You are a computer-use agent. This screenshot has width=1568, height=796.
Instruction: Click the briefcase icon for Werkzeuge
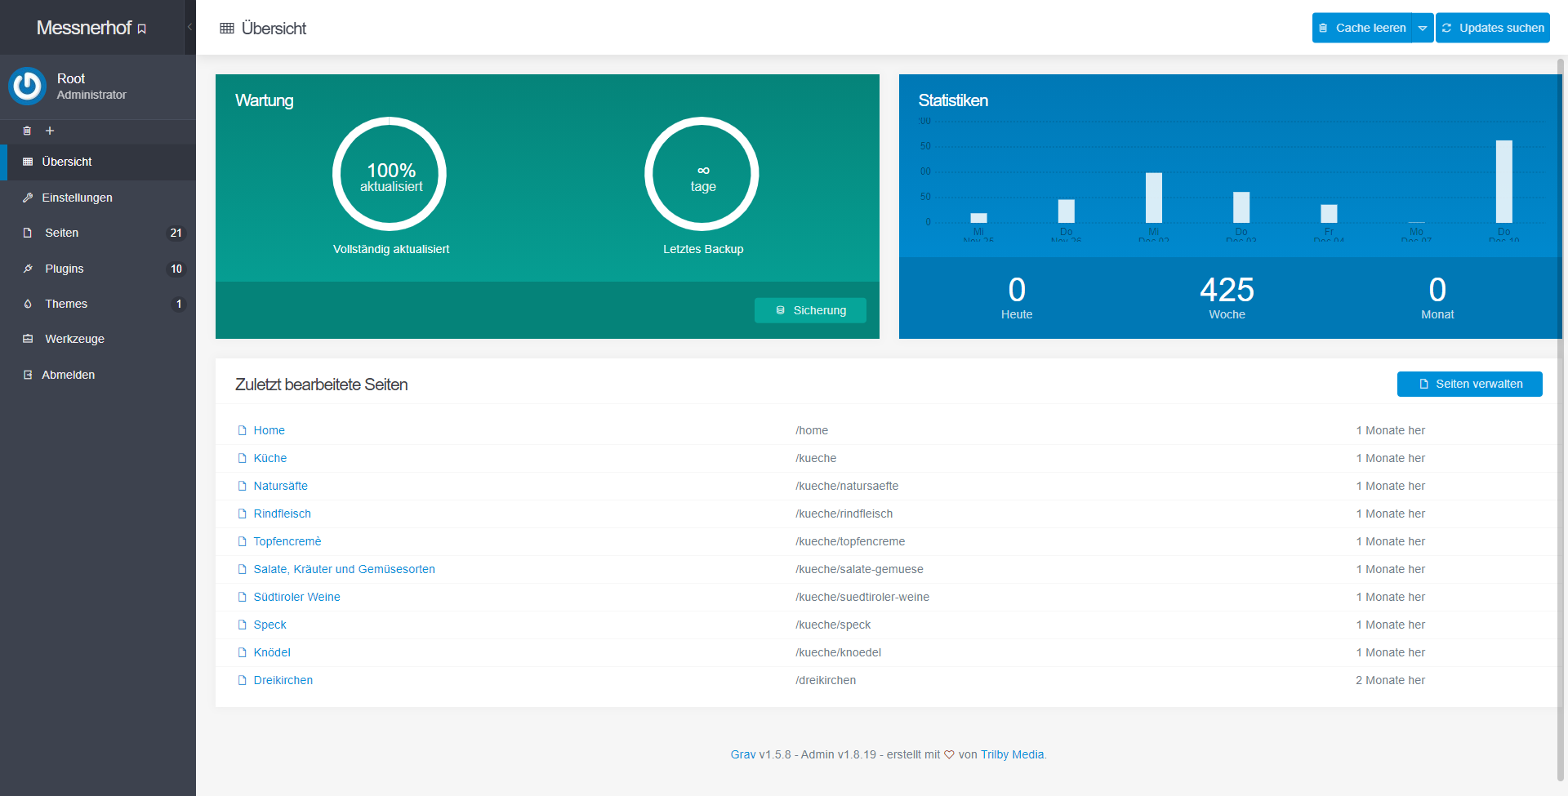tap(28, 339)
